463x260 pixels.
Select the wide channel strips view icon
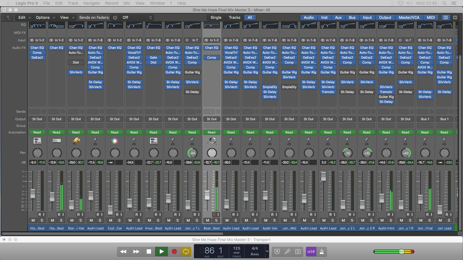455,17
